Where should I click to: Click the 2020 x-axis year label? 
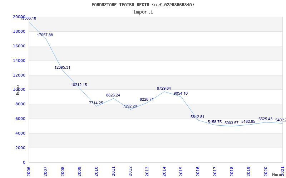[x=266, y=172]
